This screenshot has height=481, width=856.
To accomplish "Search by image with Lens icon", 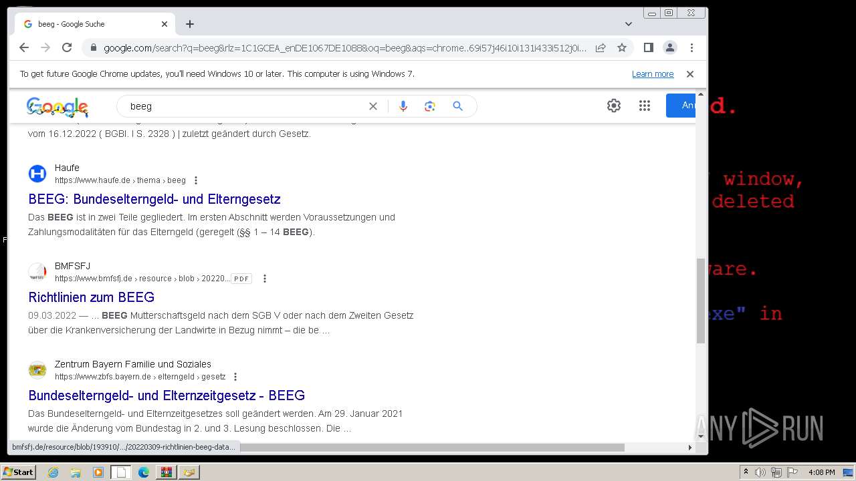I will click(x=430, y=106).
